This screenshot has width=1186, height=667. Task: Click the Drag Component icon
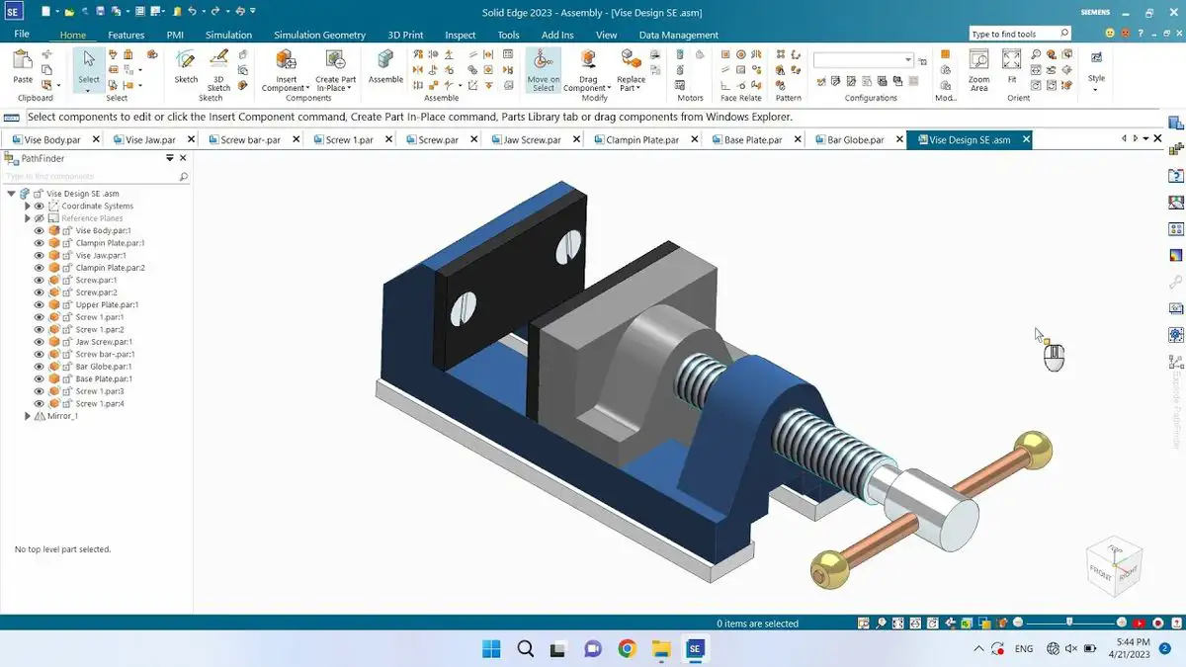click(x=588, y=61)
